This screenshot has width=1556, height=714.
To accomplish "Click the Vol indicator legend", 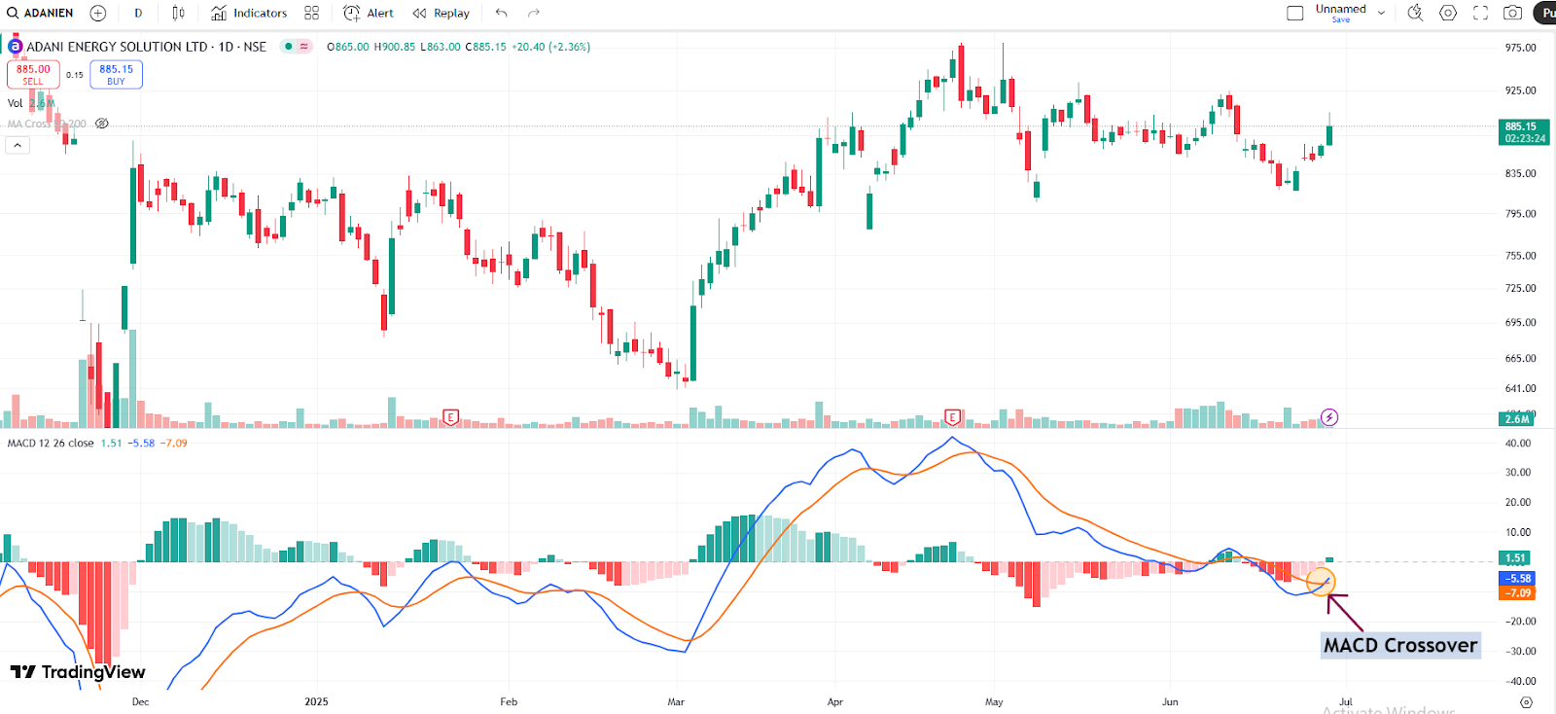I will coord(16,103).
